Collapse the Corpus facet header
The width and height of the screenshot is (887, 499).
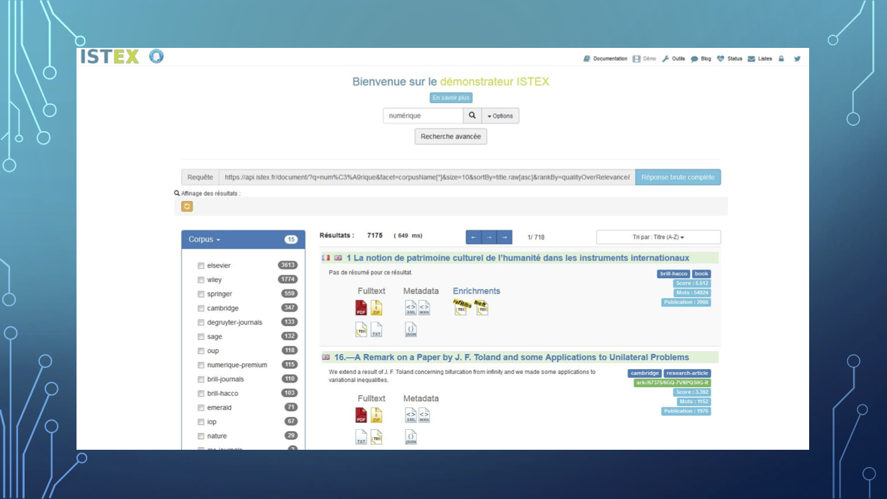[x=204, y=240]
